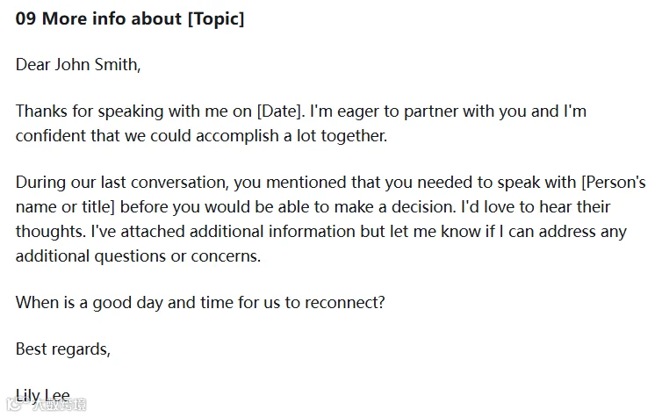Click the text 'name or title]'
This screenshot has height=417, width=655.
(65, 207)
